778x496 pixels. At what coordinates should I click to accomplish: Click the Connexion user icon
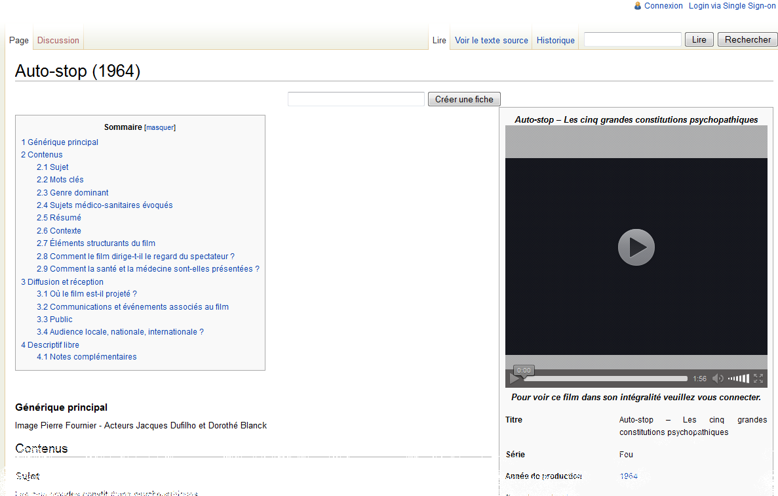638,6
